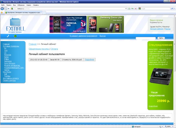Open Сервис-центры page
This screenshot has height=128, width=176.
[x=9, y=80]
